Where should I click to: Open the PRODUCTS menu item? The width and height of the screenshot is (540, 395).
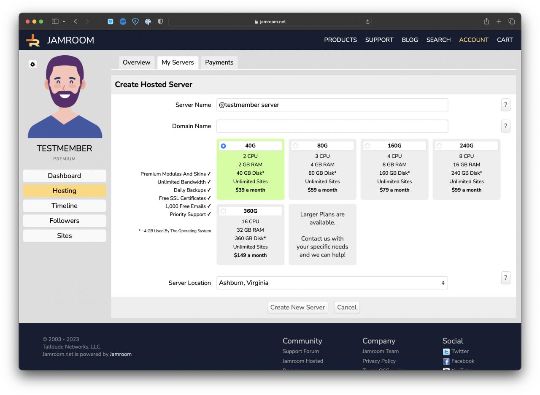coord(340,40)
